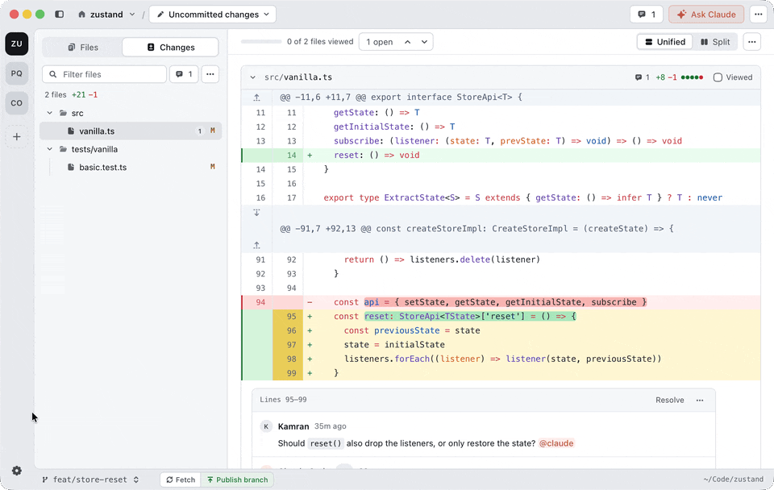Select the ZU workspace icon
774x490 pixels.
point(17,44)
